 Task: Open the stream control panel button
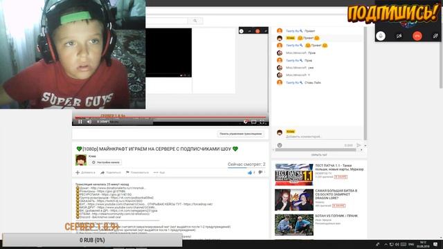coord(241,133)
